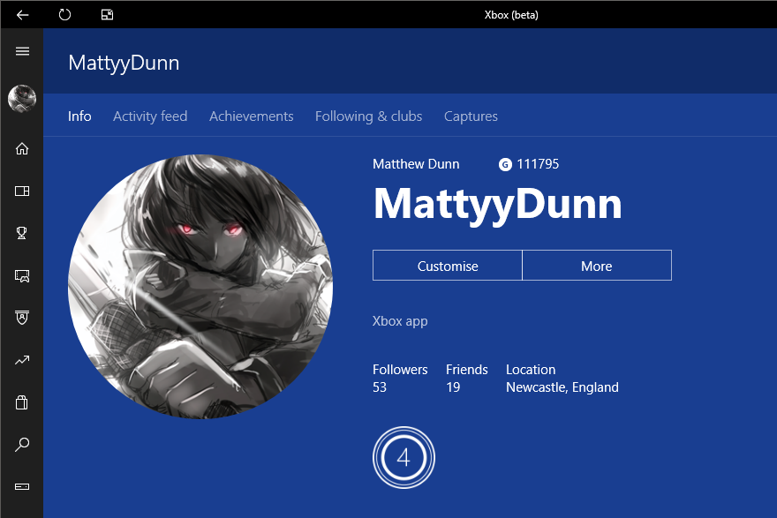Click the tenure badge showing 4
Screen dimensions: 777x518
(x=404, y=458)
